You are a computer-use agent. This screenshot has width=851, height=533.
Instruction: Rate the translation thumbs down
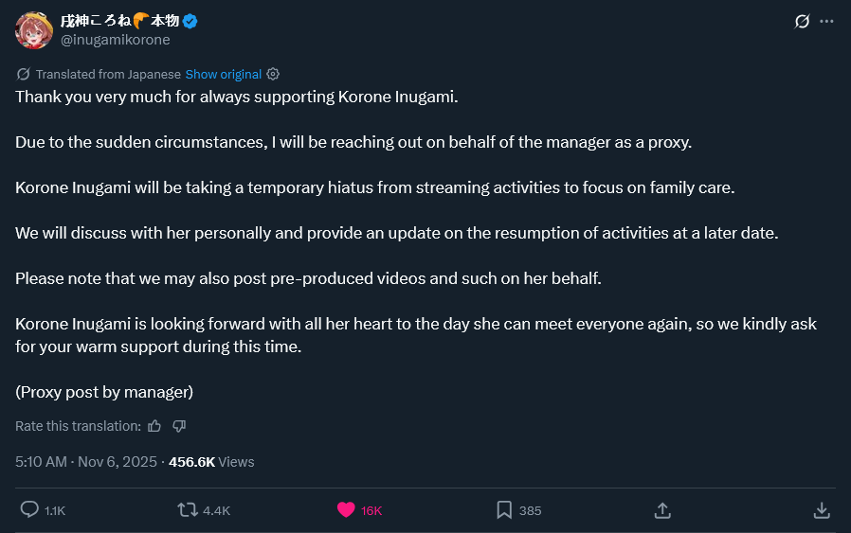point(179,426)
